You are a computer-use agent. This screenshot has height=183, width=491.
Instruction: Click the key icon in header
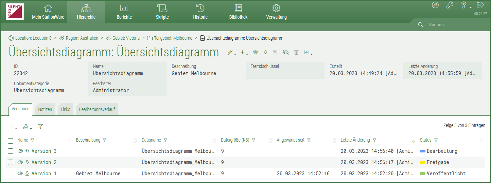[450, 5]
